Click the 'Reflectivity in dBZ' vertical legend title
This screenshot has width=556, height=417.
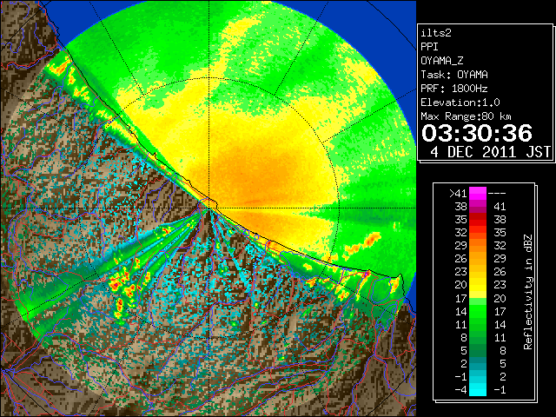(528, 292)
